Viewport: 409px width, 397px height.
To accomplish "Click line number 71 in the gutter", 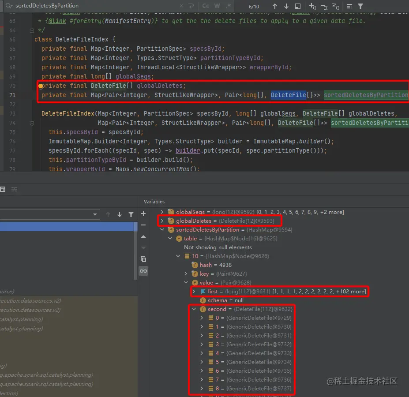I will click(12, 95).
